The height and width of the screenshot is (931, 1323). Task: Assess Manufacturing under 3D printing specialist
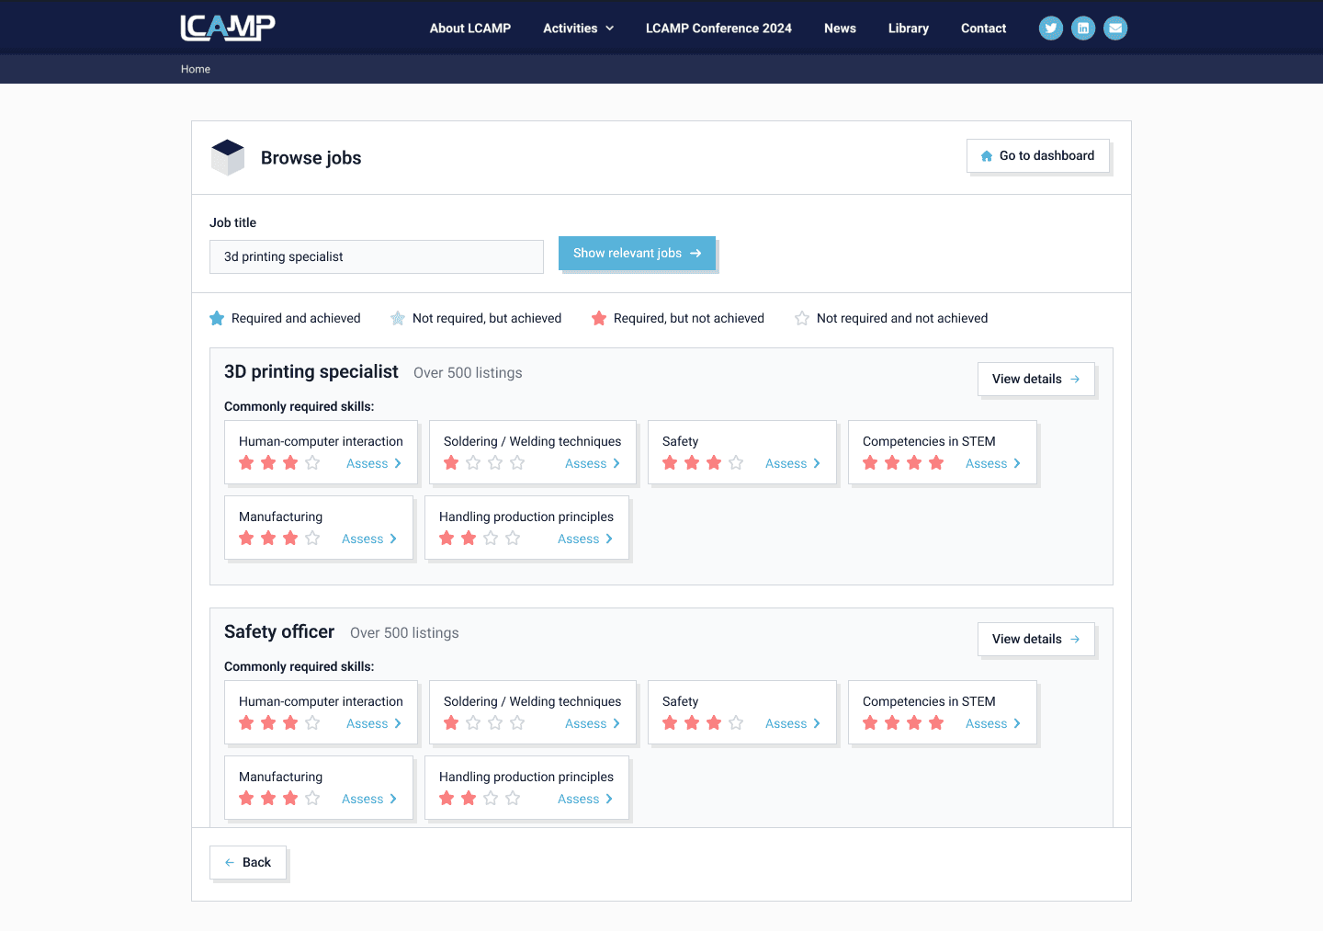pos(369,539)
